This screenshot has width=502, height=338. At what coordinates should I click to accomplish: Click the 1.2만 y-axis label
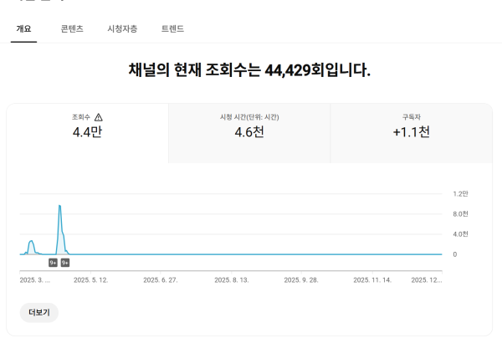(x=460, y=194)
